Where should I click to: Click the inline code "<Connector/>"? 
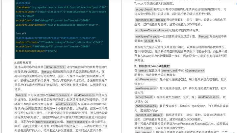pos(195,70)
